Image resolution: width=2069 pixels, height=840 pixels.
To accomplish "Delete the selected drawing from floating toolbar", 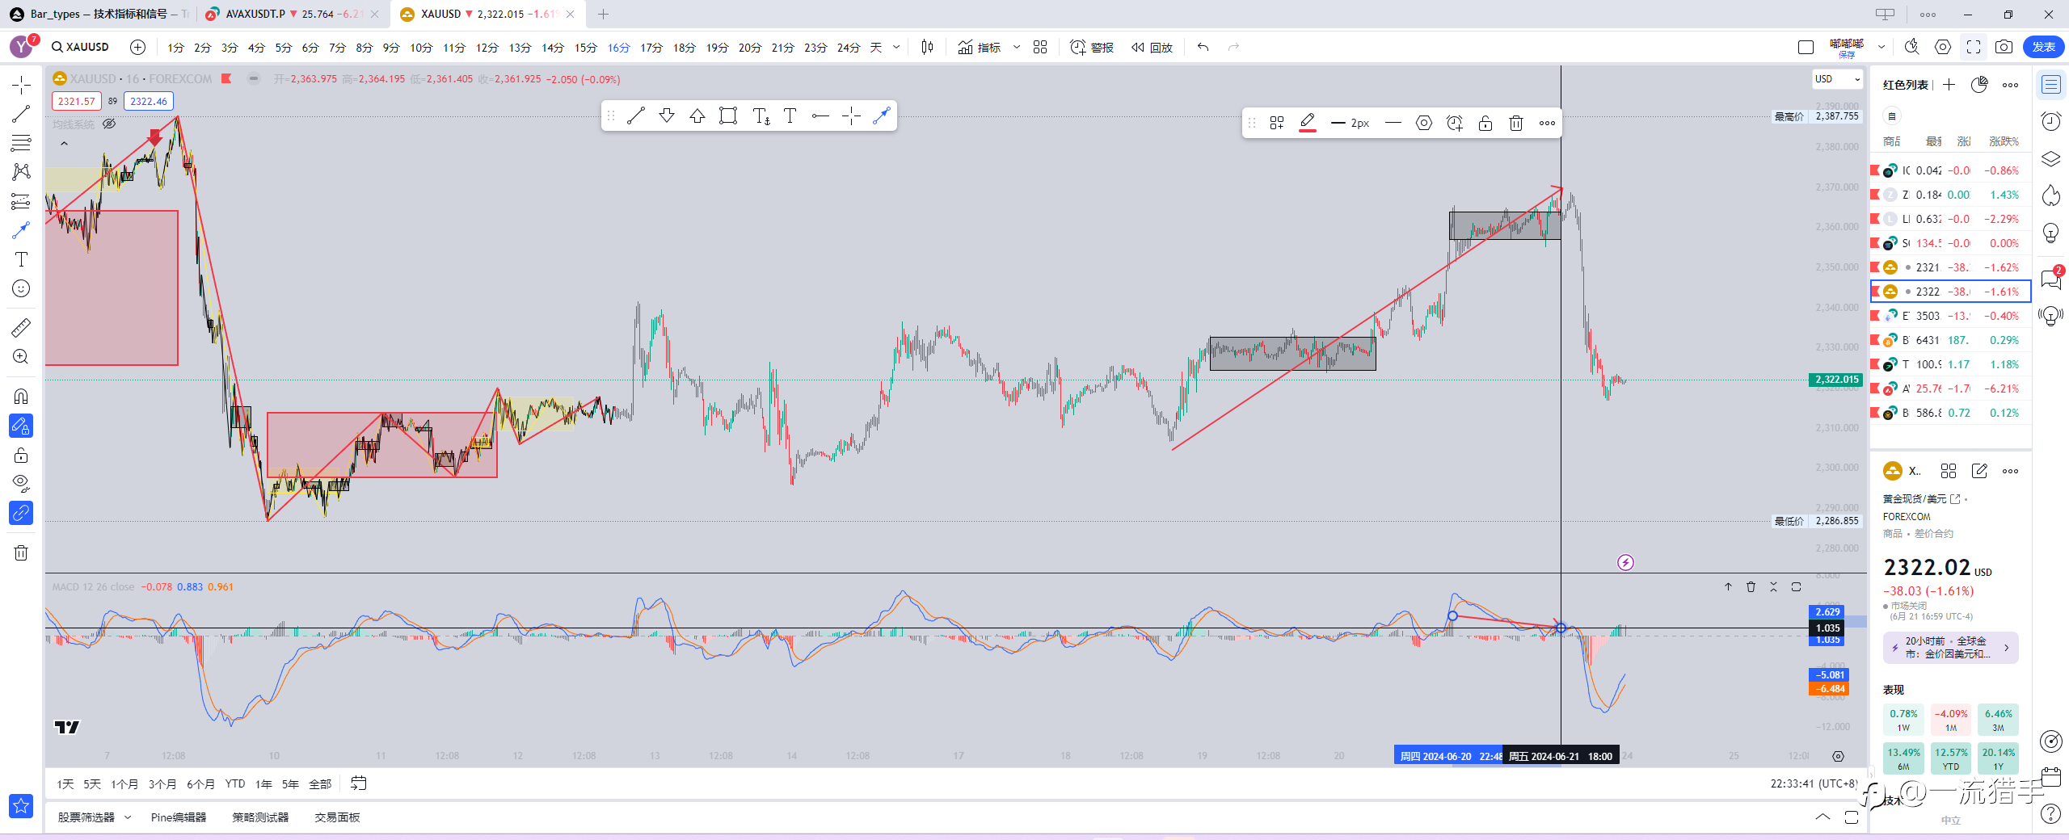I will [x=1516, y=123].
